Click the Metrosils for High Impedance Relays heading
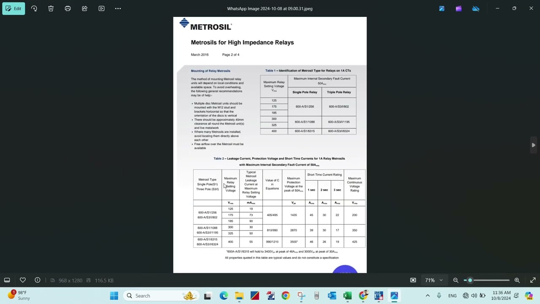The height and width of the screenshot is (304, 540). click(242, 42)
